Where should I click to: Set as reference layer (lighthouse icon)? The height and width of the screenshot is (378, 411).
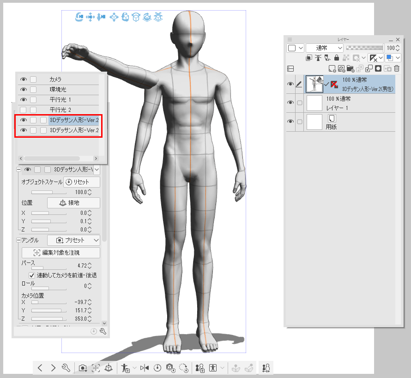click(x=318, y=58)
